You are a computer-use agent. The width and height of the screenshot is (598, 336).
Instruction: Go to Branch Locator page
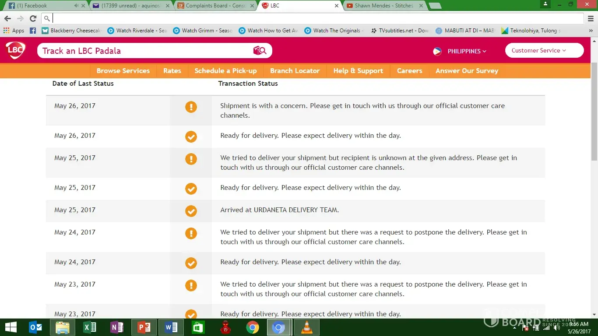295,71
